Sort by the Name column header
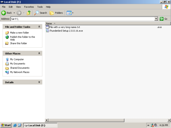 tap(49, 23)
